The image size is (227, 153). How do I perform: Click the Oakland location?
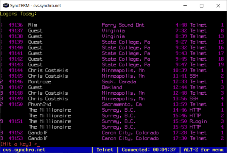112,87
